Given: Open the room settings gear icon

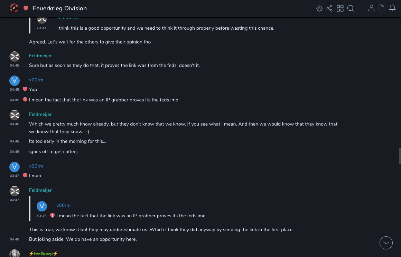Looking at the screenshot, I should coord(319,8).
